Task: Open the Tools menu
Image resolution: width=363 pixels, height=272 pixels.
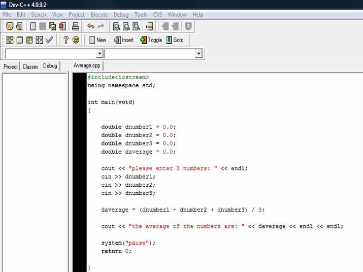Action: click(x=141, y=15)
